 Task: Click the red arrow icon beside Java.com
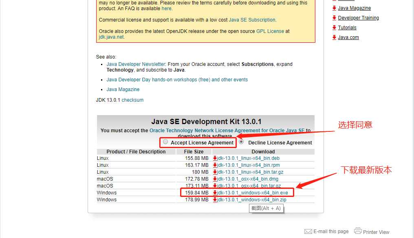334,37
